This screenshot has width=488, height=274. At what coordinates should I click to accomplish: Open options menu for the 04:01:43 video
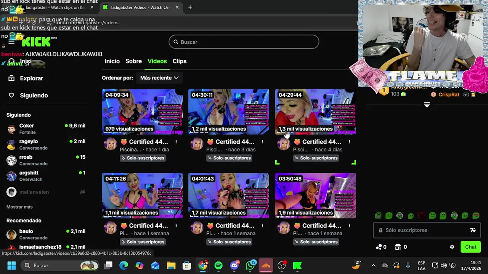[262, 225]
